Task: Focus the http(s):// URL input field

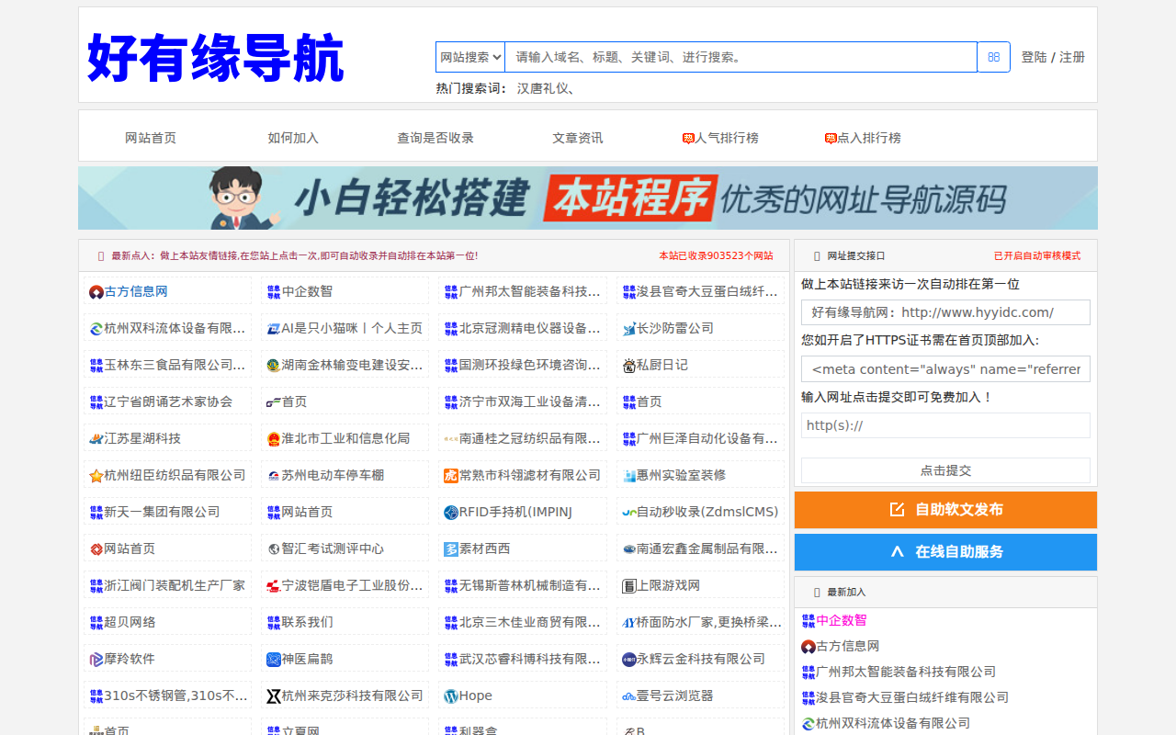Action: pyautogui.click(x=945, y=425)
